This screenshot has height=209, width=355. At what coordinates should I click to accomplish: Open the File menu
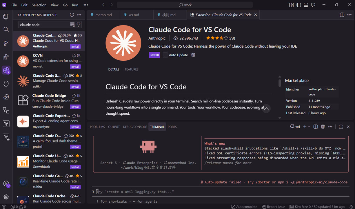(14, 5)
